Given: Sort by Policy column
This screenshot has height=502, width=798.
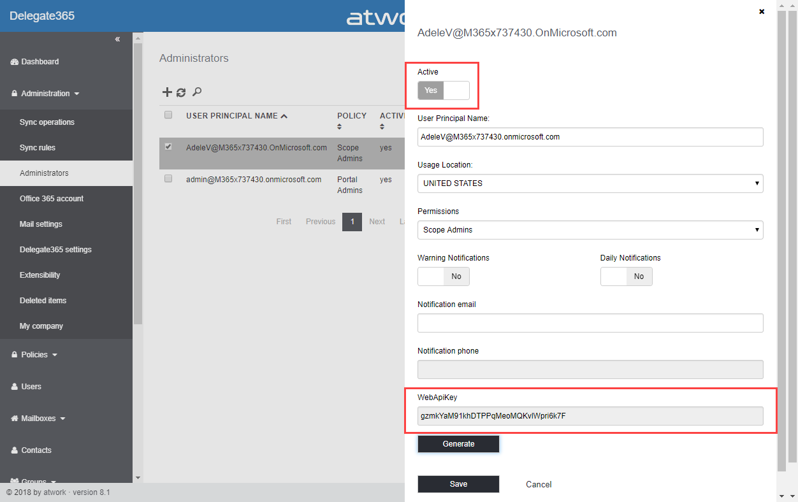Looking at the screenshot, I should (x=352, y=121).
